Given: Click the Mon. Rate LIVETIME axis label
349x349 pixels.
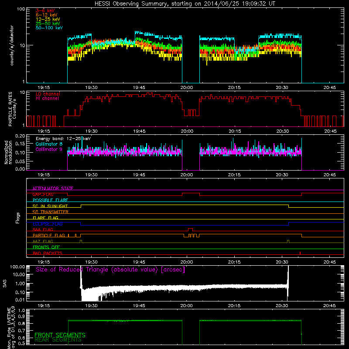Looking at the screenshot, I should point(11,328).
